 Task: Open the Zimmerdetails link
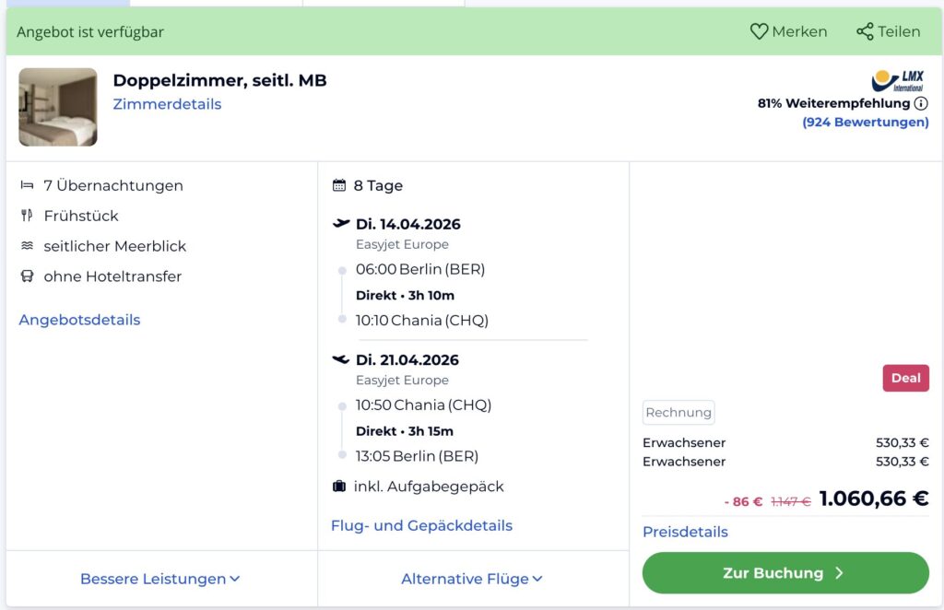coord(167,104)
